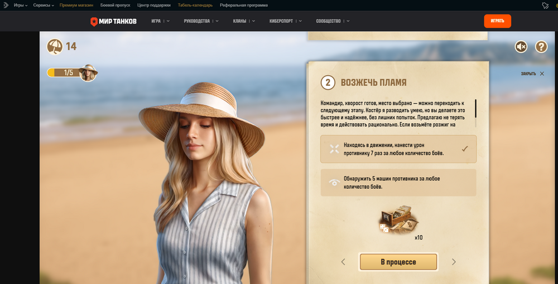This screenshot has width=558, height=284.
Task: Click the Мир Танков logo
Action: click(113, 21)
